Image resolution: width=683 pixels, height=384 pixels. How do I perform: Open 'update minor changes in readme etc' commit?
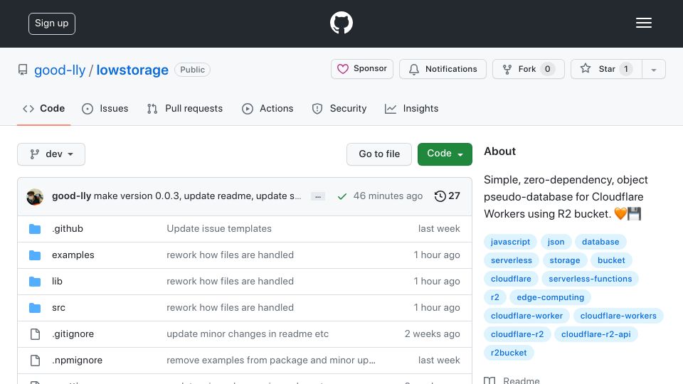[x=248, y=334]
